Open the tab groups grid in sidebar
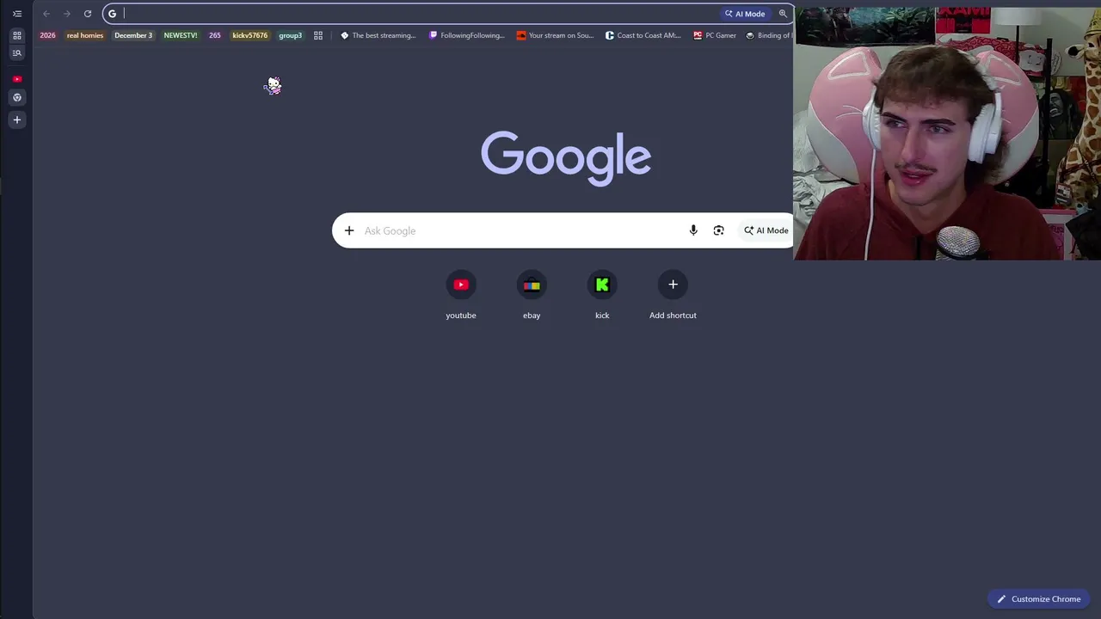Image resolution: width=1101 pixels, height=619 pixels. tap(16, 35)
